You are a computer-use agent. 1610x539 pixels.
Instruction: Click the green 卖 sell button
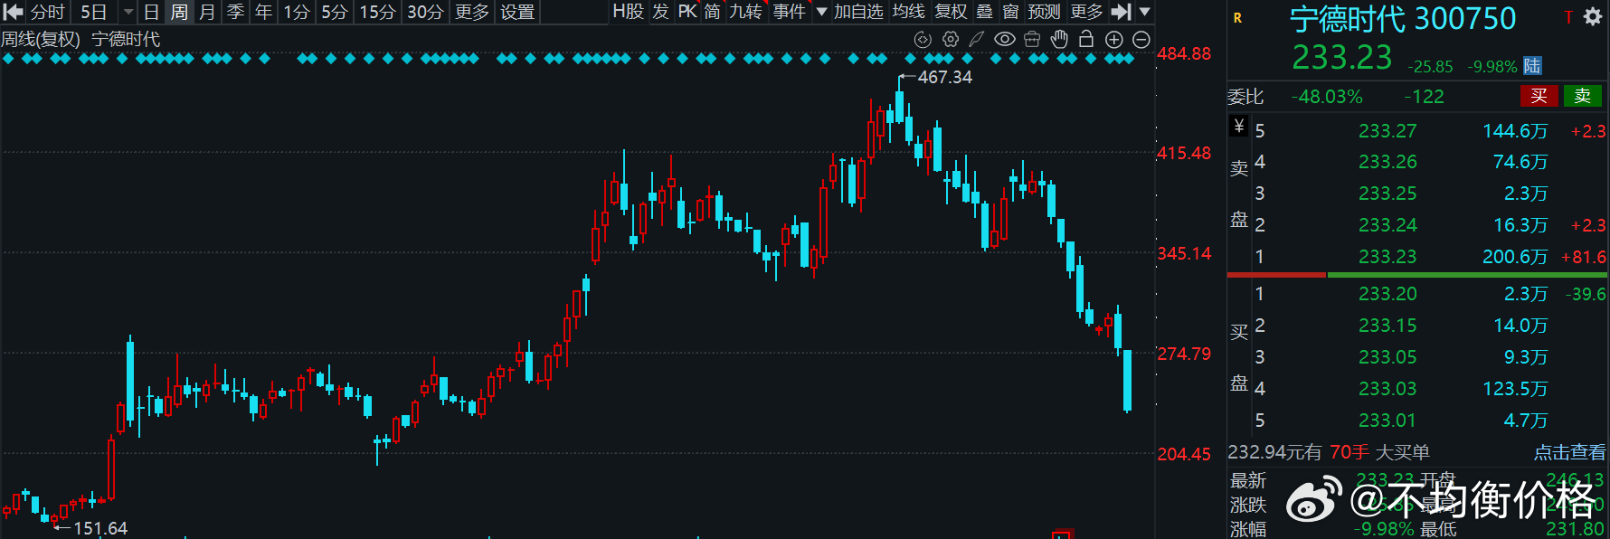pos(1583,96)
